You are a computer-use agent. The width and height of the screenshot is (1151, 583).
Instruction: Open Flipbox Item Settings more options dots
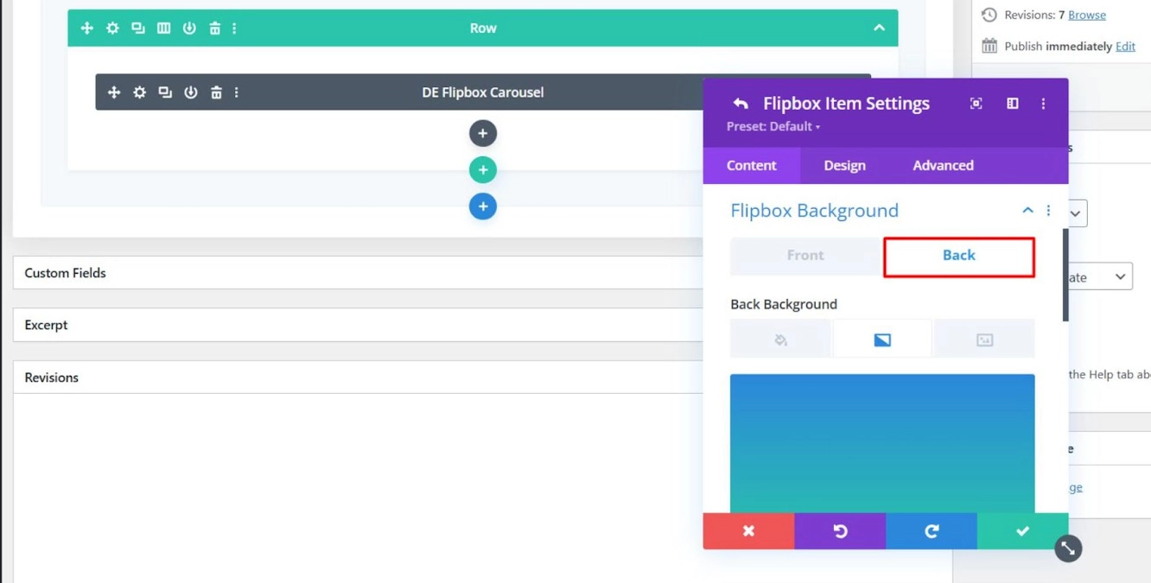coord(1043,104)
